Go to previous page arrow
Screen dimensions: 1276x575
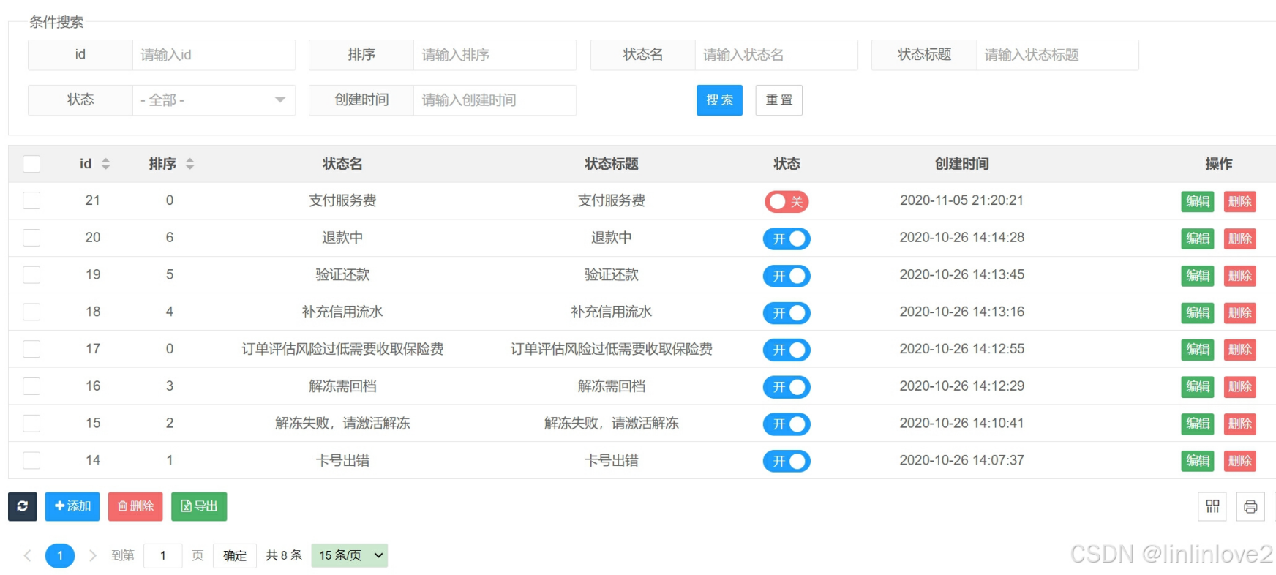point(28,556)
